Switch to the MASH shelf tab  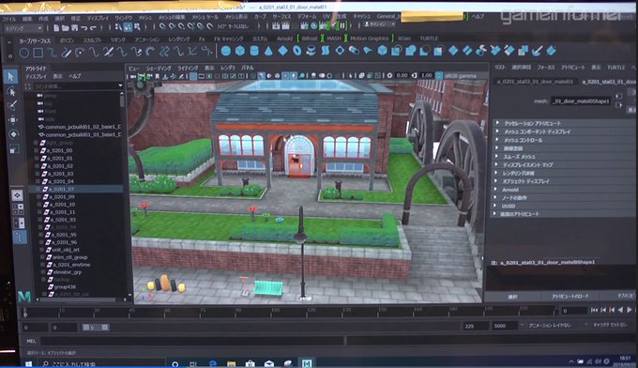point(334,38)
